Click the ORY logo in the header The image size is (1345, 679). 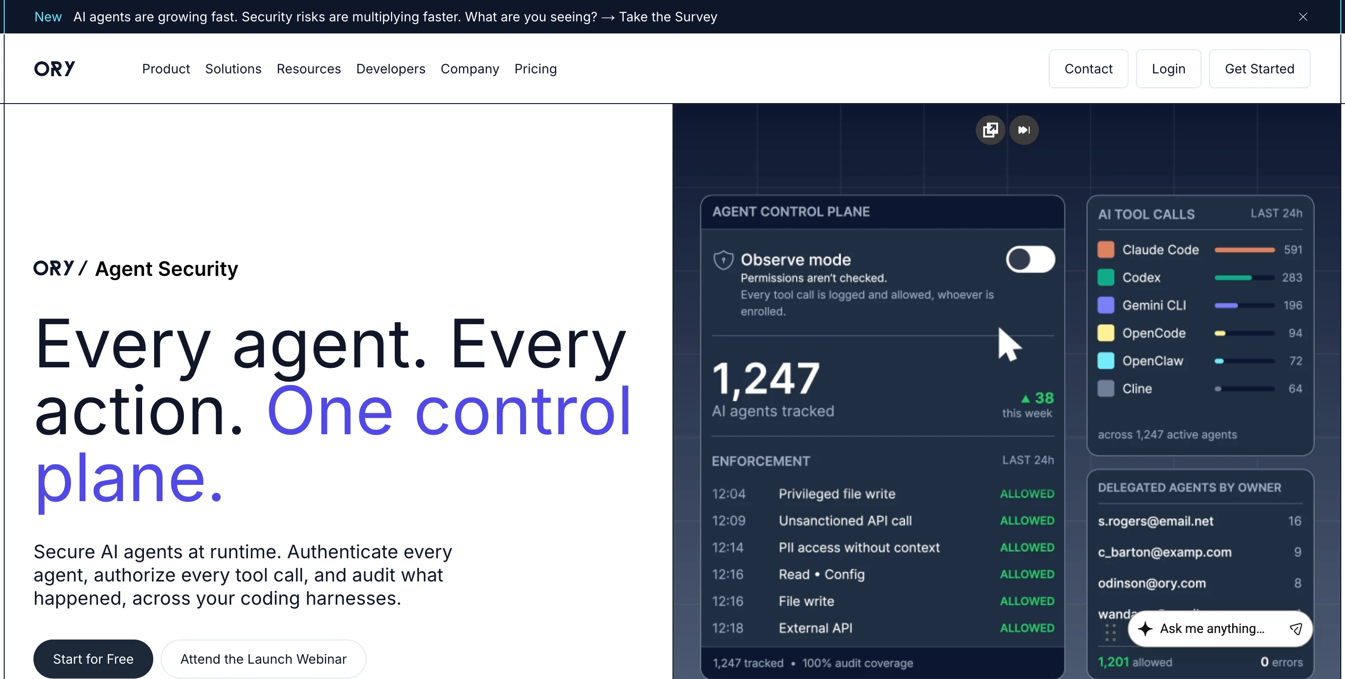54,68
